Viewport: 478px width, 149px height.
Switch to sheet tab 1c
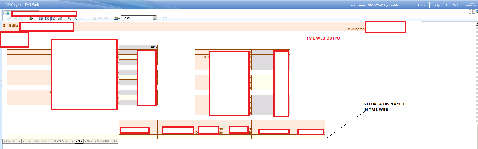click(27, 141)
